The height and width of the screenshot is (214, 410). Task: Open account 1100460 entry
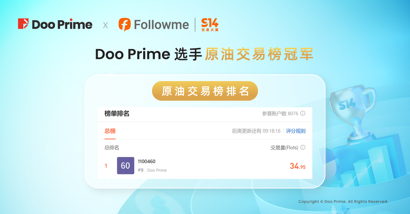147,162
